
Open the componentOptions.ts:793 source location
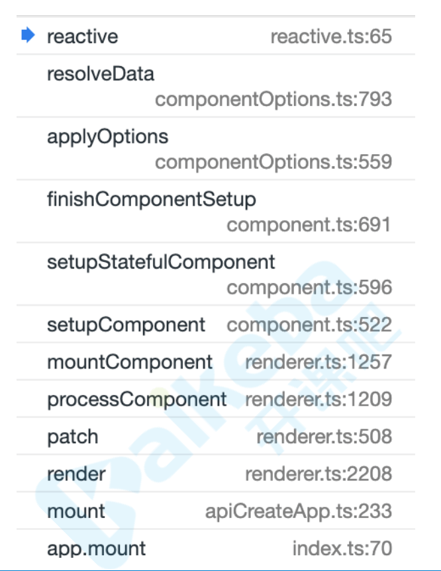273,99
